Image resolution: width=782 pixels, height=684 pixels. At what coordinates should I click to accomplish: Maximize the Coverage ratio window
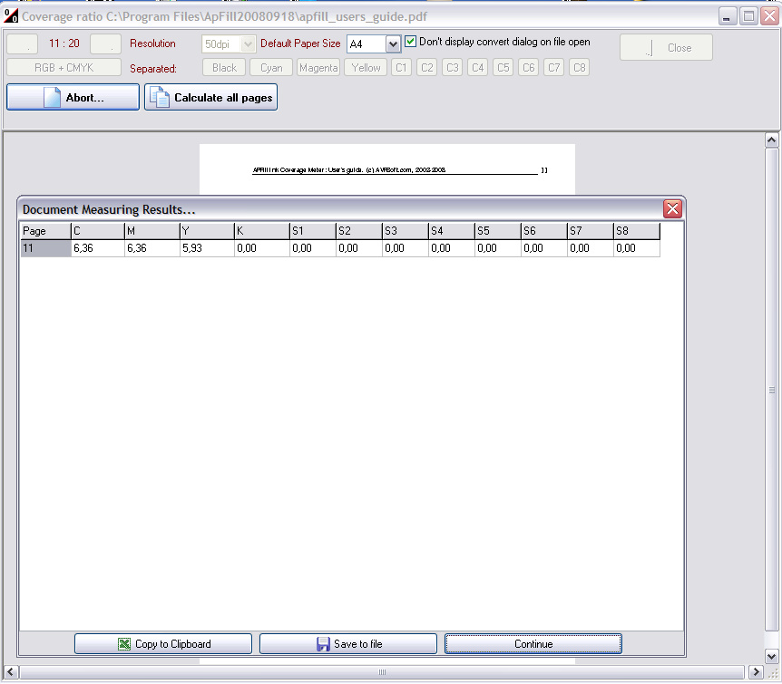point(748,16)
